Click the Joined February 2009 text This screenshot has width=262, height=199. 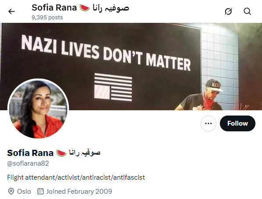pyautogui.click(x=79, y=191)
